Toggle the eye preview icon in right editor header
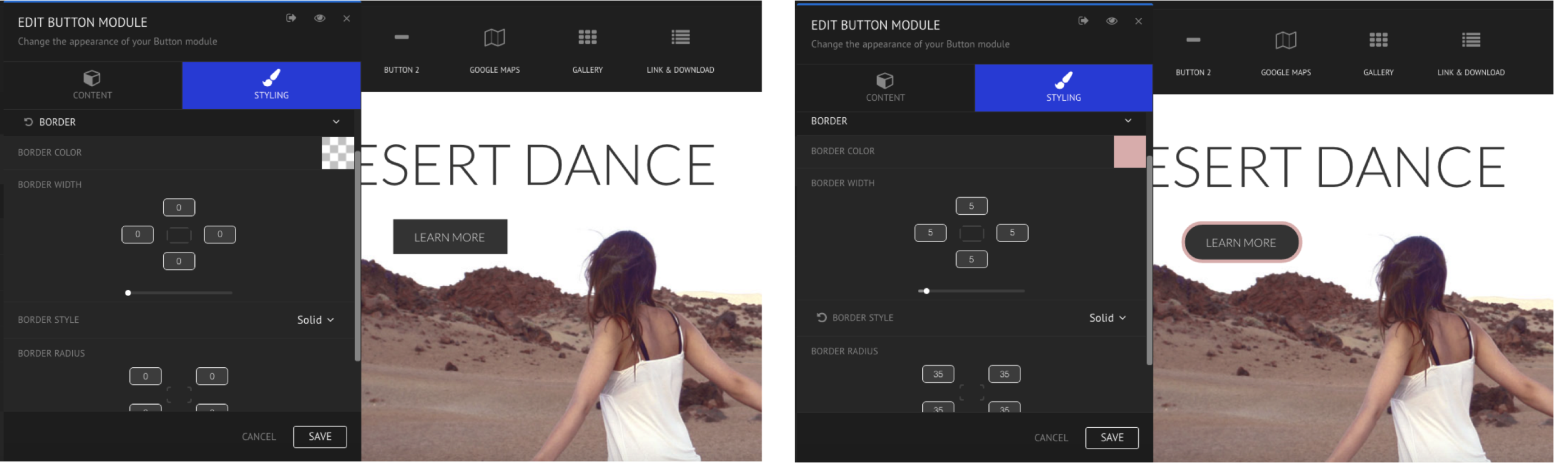The image size is (1554, 463). pos(1111,21)
